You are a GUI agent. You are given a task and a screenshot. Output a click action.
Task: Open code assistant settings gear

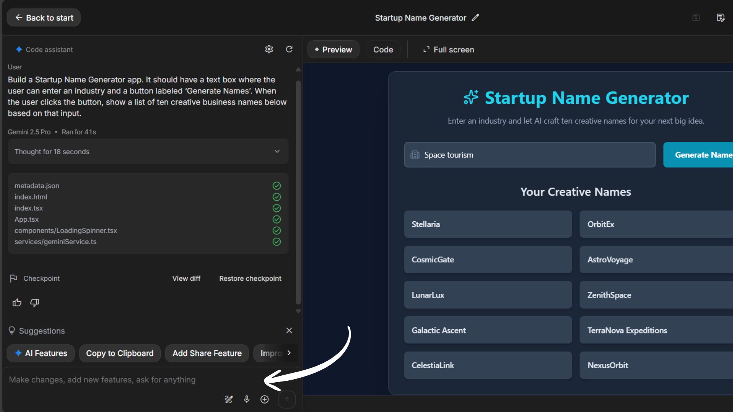pyautogui.click(x=269, y=49)
